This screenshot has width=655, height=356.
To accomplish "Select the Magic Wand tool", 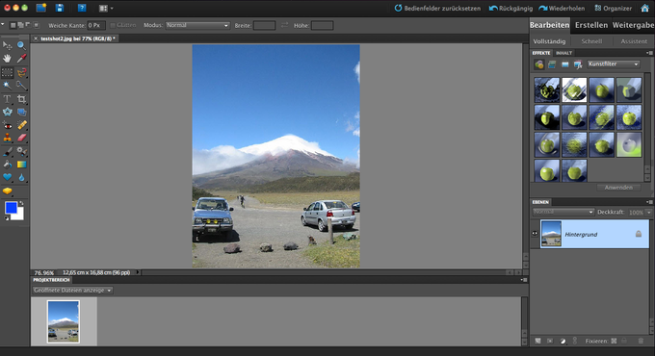I will tap(7, 86).
